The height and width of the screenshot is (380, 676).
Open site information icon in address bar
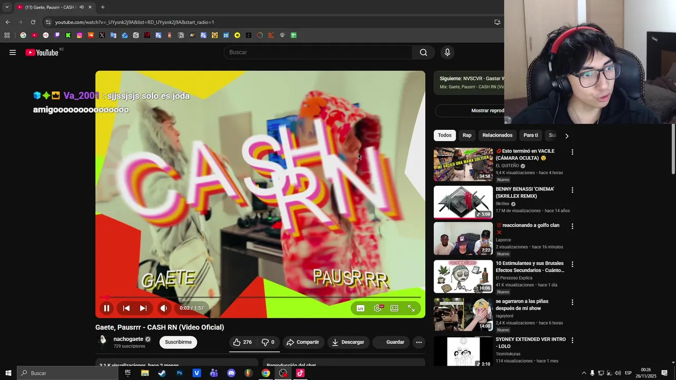tap(48, 22)
